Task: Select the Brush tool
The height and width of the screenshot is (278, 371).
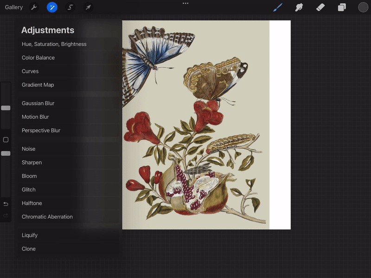Action: tap(278, 7)
